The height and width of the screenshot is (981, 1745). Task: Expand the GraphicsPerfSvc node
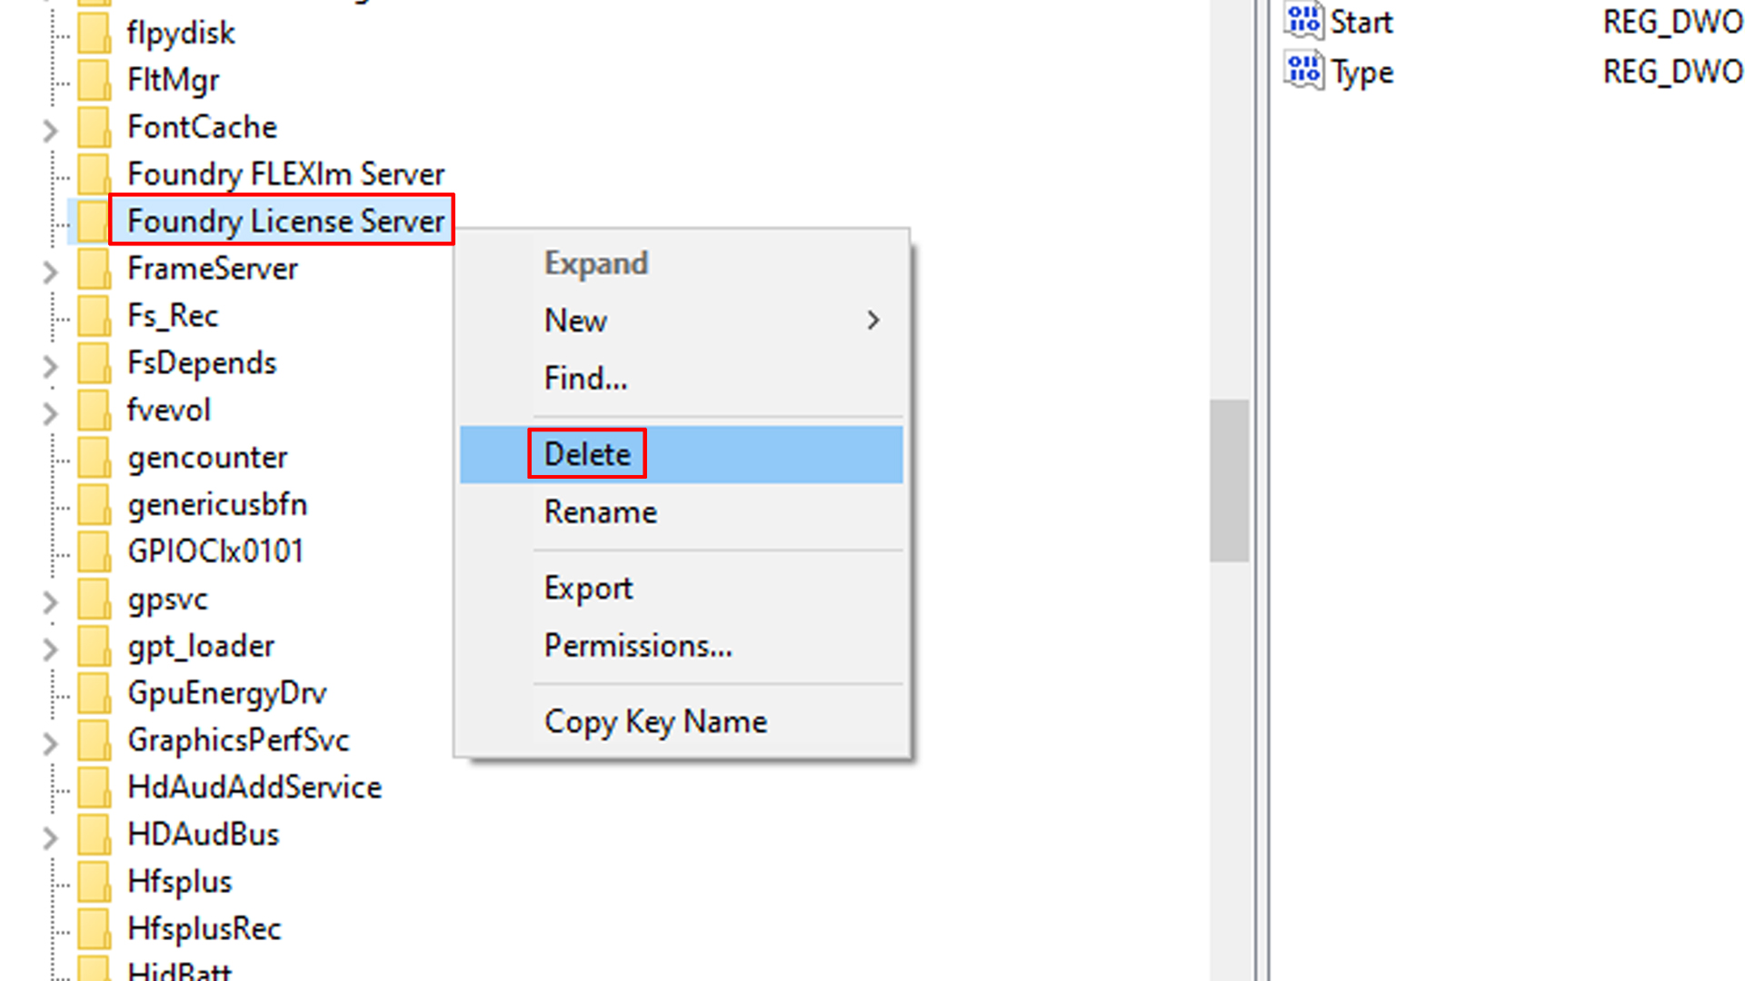(x=50, y=743)
